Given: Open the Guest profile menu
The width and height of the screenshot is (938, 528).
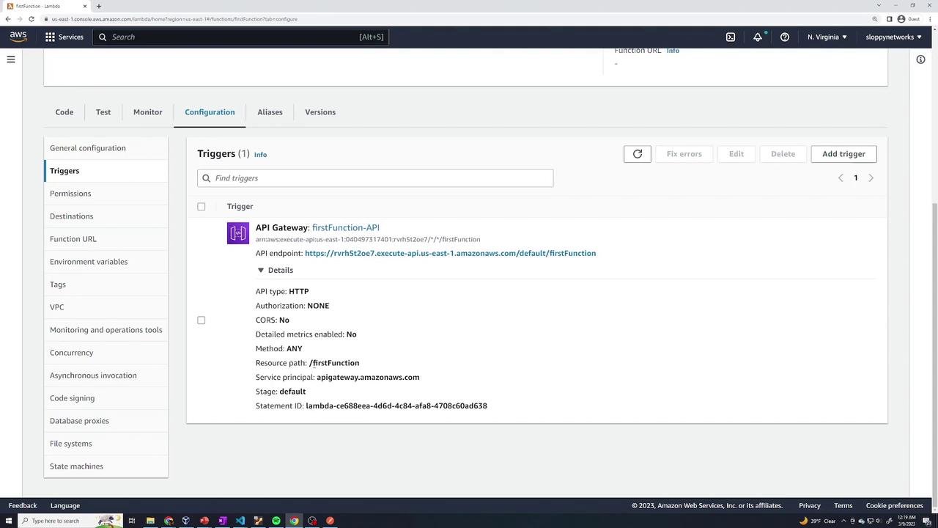Looking at the screenshot, I should point(909,19).
